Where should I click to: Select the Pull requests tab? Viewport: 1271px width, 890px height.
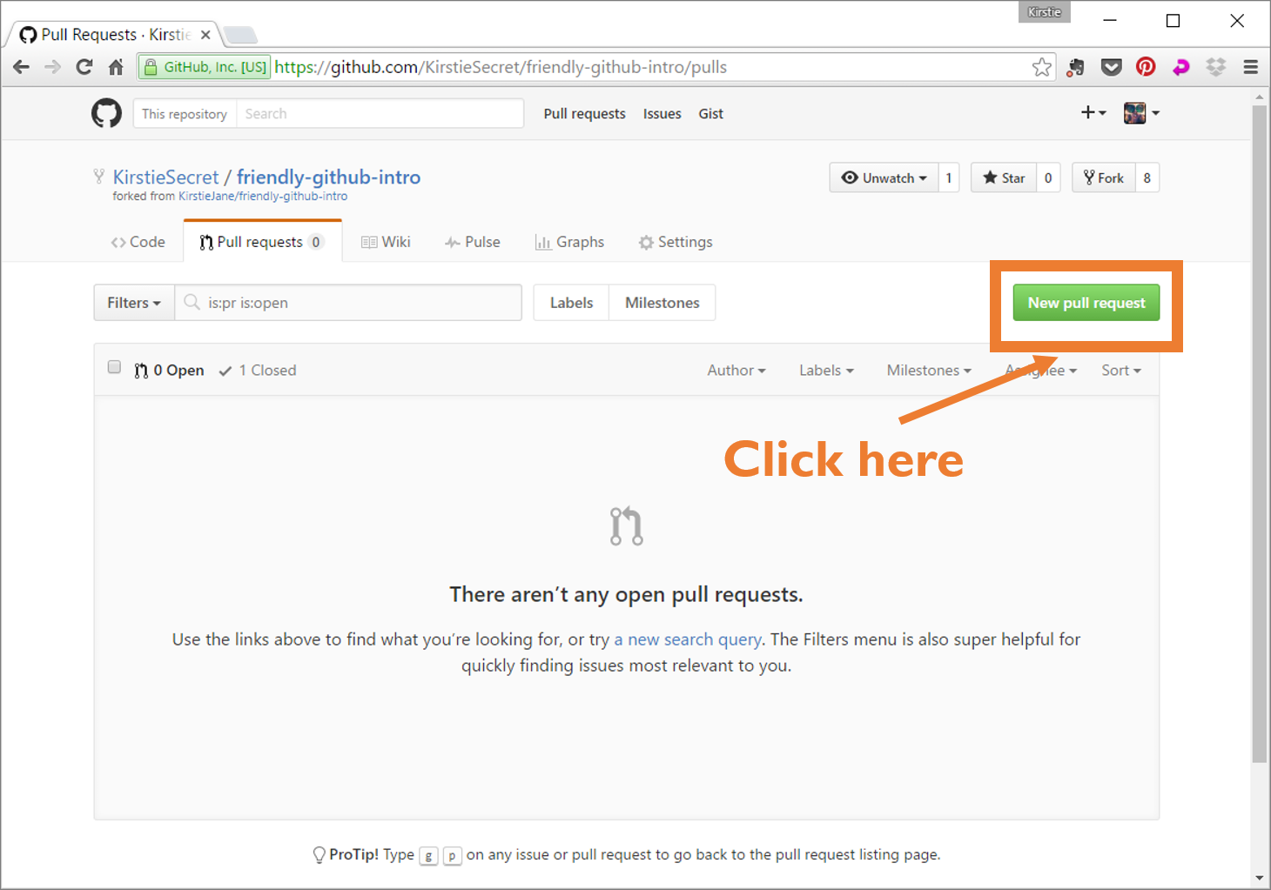[x=261, y=242]
